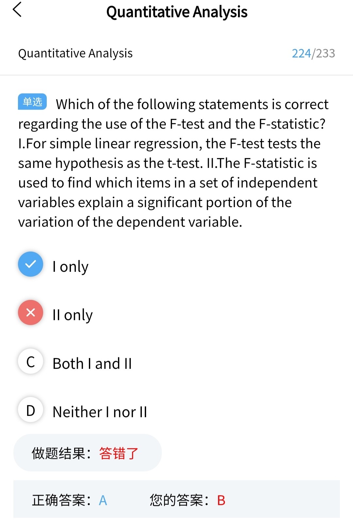The width and height of the screenshot is (353, 529).
Task: Click the 'I only' answer text
Action: [x=71, y=267]
